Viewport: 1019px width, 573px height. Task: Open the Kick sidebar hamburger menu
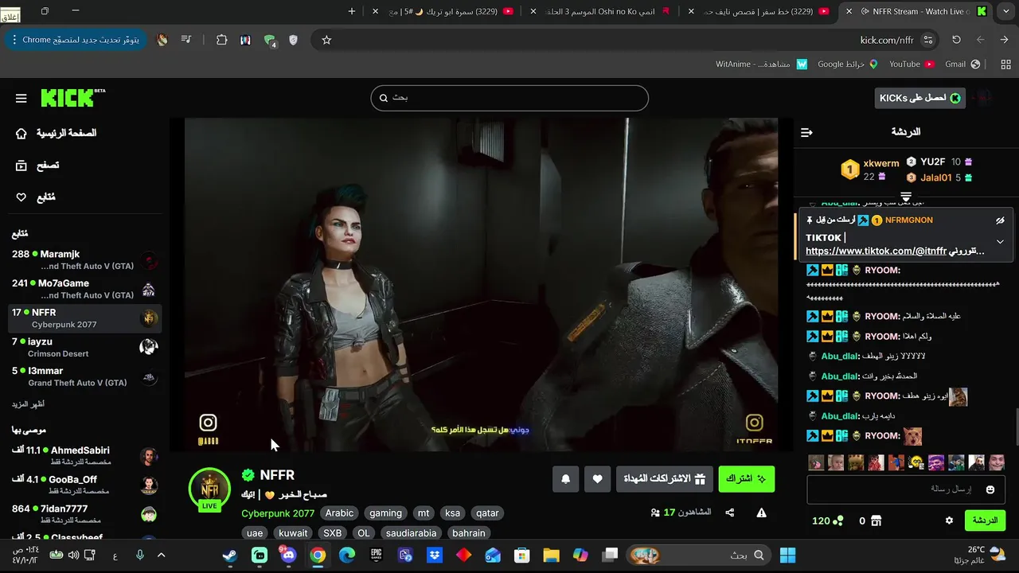[x=21, y=99]
